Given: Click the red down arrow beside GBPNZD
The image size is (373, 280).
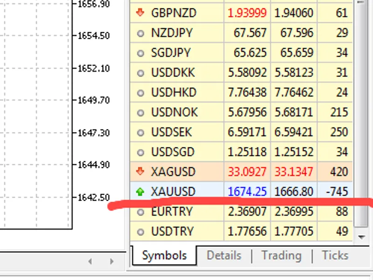Looking at the screenshot, I should pyautogui.click(x=140, y=13).
